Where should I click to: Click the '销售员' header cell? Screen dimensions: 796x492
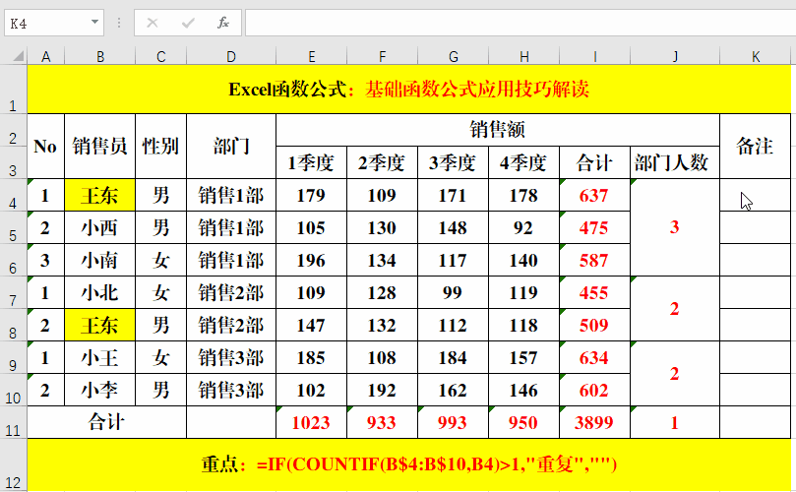coord(100,147)
